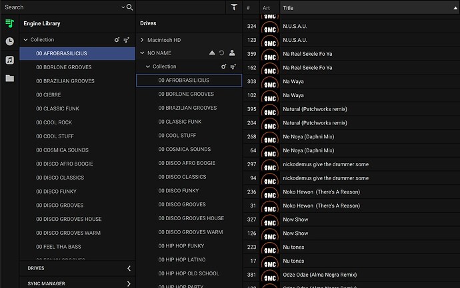Viewport: 460px width, 288px height.
Task: Select 00 AFROBRASILICIUS in Engine Library
Action: 77,54
